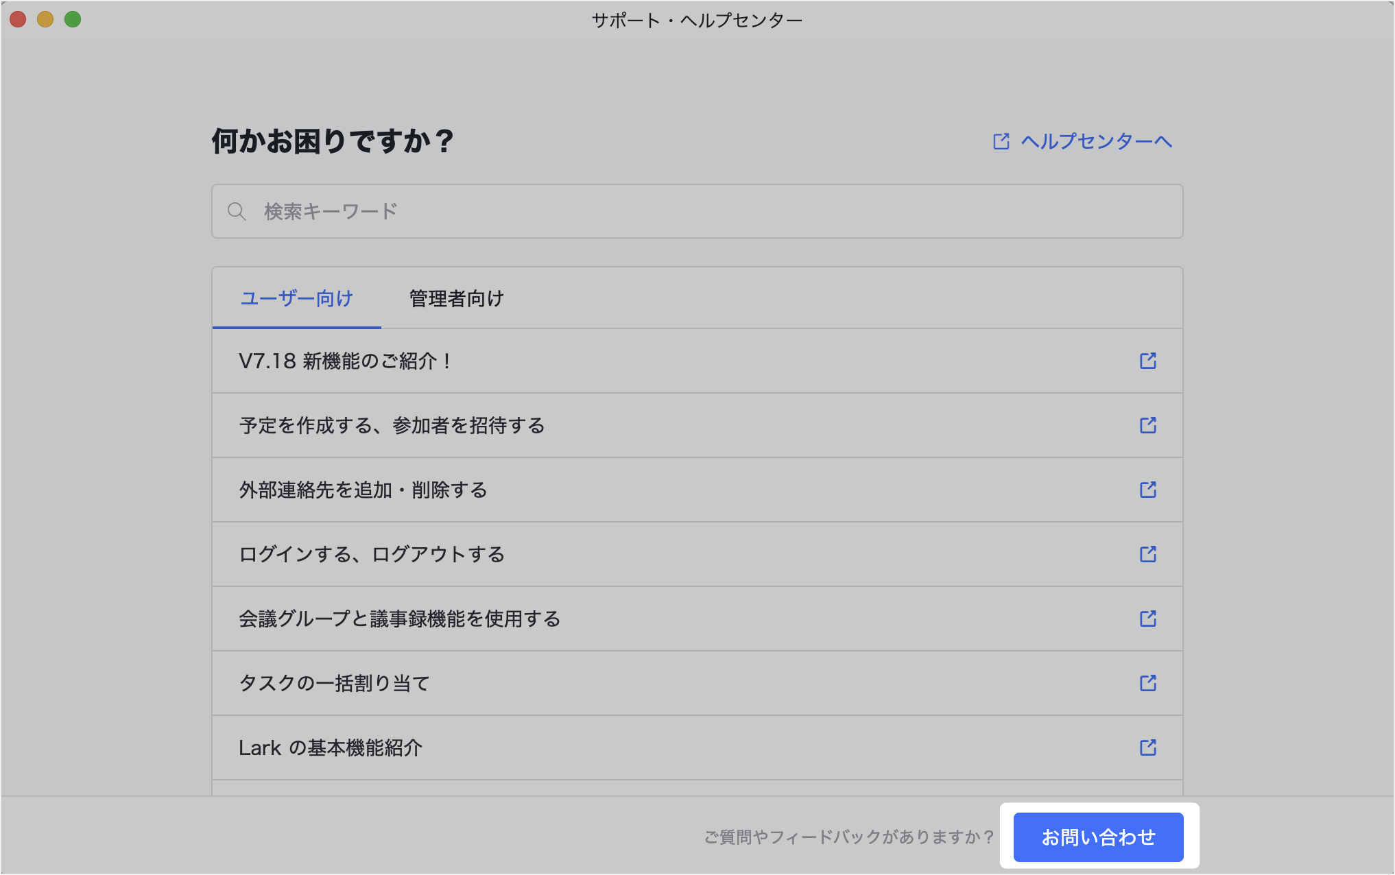Click the magnifying glass search icon
This screenshot has width=1395, height=875.
(237, 211)
